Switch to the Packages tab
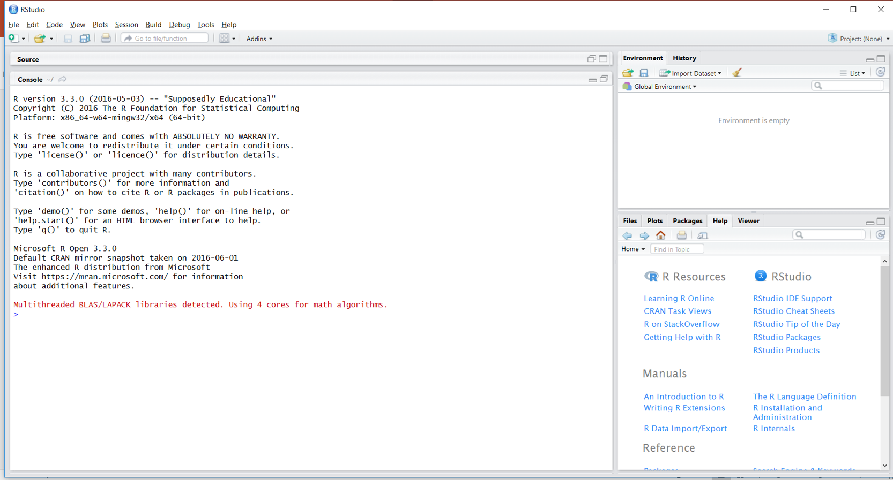The width and height of the screenshot is (893, 480). (x=687, y=221)
